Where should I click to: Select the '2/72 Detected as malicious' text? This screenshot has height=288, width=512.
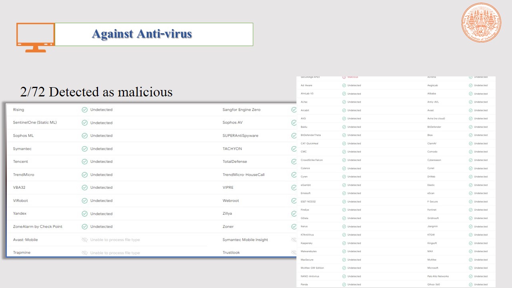coord(96,92)
